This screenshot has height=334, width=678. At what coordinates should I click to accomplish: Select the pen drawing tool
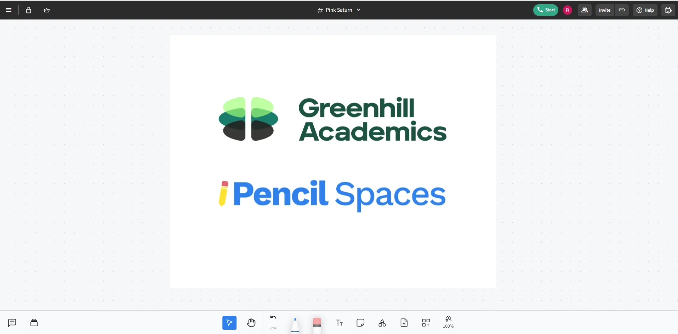pyautogui.click(x=295, y=325)
